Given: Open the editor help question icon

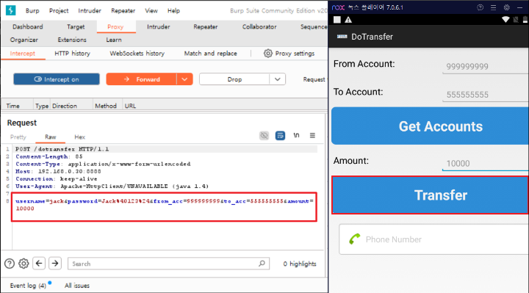Looking at the screenshot, I should point(10,264).
